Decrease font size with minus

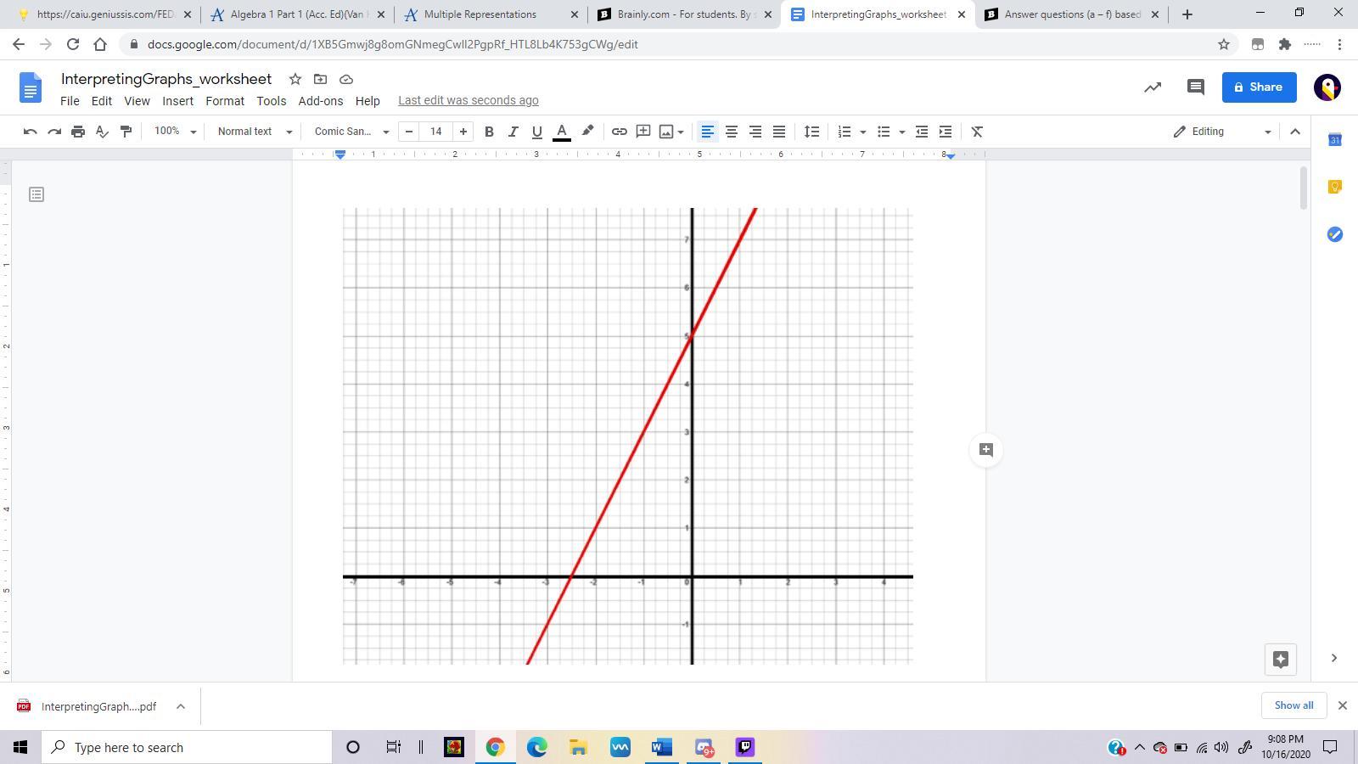409,132
